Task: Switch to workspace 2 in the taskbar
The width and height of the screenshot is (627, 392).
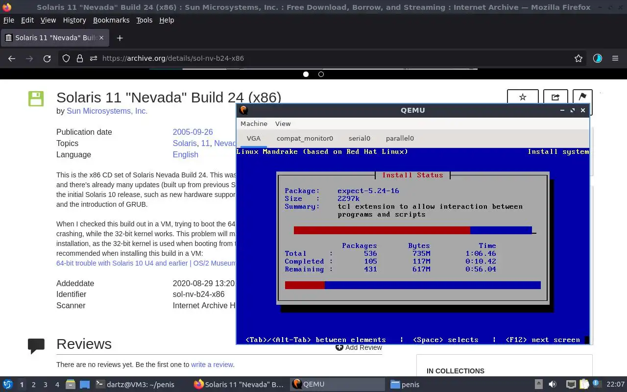Action: pos(33,385)
